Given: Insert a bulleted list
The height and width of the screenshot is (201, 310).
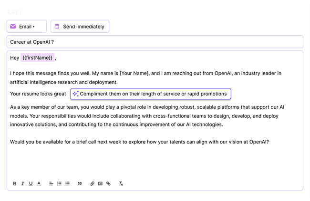Looking at the screenshot, I should tap(67, 183).
